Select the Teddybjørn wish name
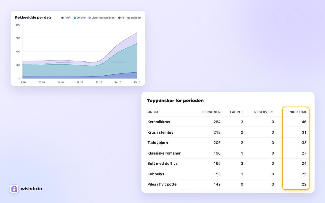 pyautogui.click(x=158, y=143)
